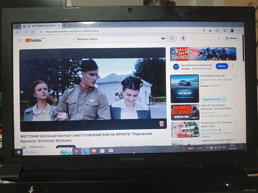Viewport: 258px width, 193px height.
Task: Click the Играть button in War Thunder ad
Action: click(x=222, y=66)
